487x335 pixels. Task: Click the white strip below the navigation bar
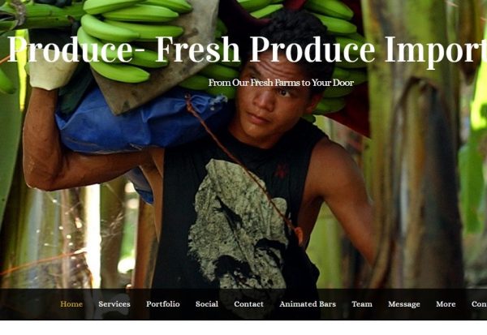coord(243,328)
